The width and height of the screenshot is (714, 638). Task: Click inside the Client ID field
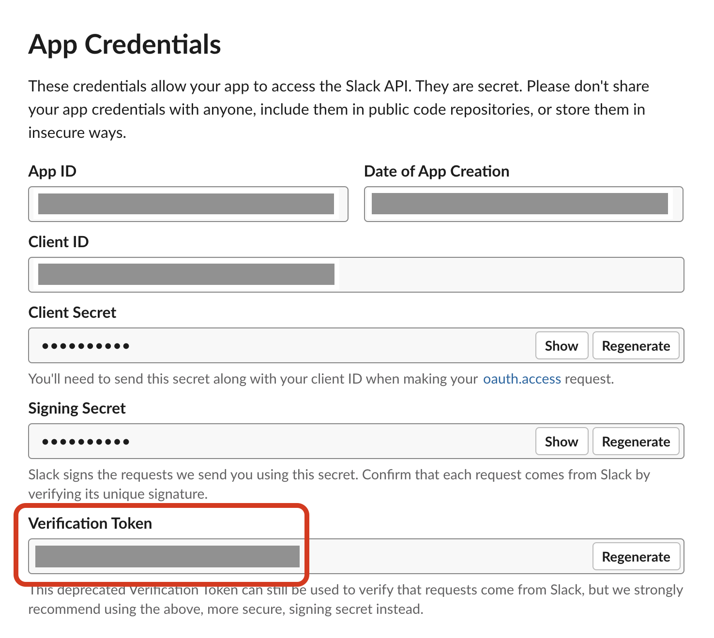(242, 275)
